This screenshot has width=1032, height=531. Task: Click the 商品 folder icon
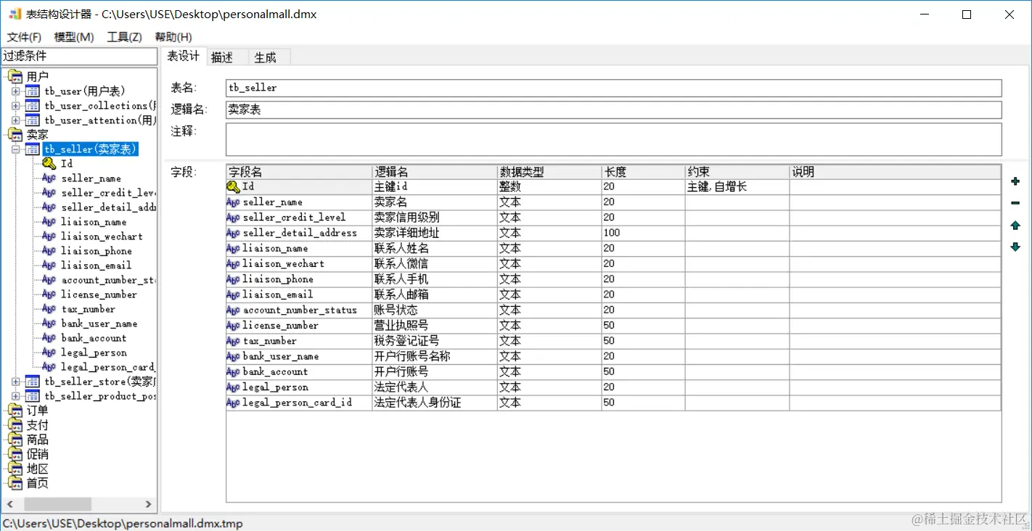coord(15,440)
